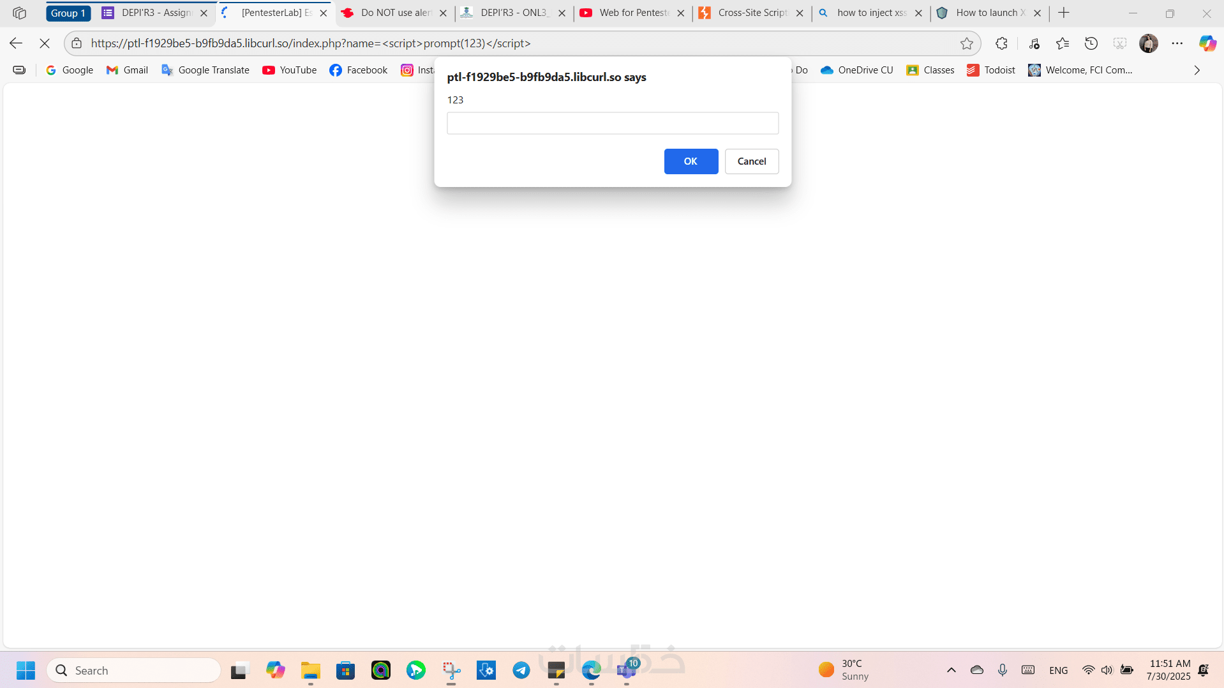The width and height of the screenshot is (1224, 688).
Task: Open the battery status tray icon
Action: (1127, 670)
